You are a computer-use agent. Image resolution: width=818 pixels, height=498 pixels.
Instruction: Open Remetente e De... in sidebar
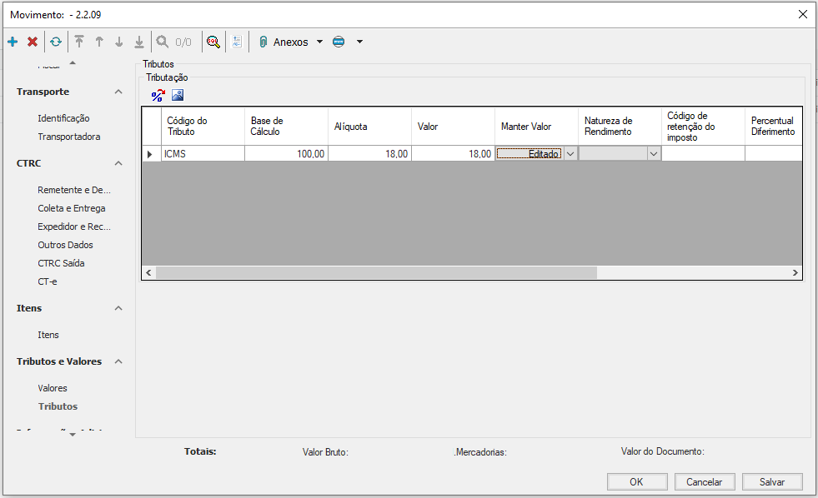[x=74, y=190]
